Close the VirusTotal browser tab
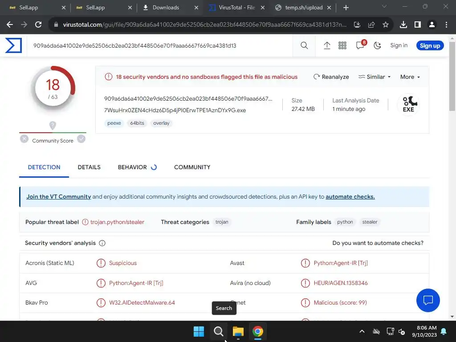The width and height of the screenshot is (456, 342). (263, 8)
